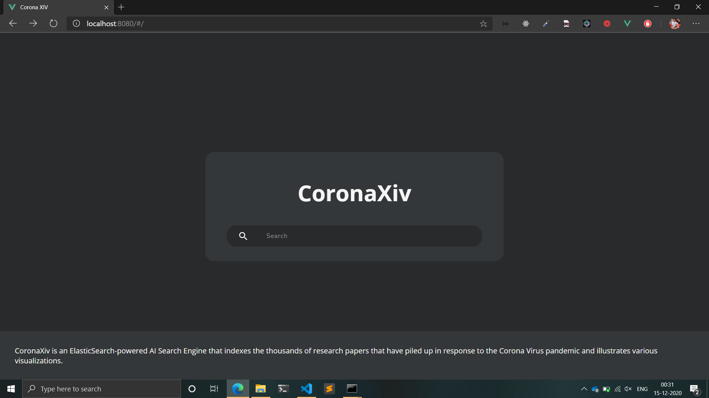Open Visual Studio Code from taskbar

click(x=306, y=389)
